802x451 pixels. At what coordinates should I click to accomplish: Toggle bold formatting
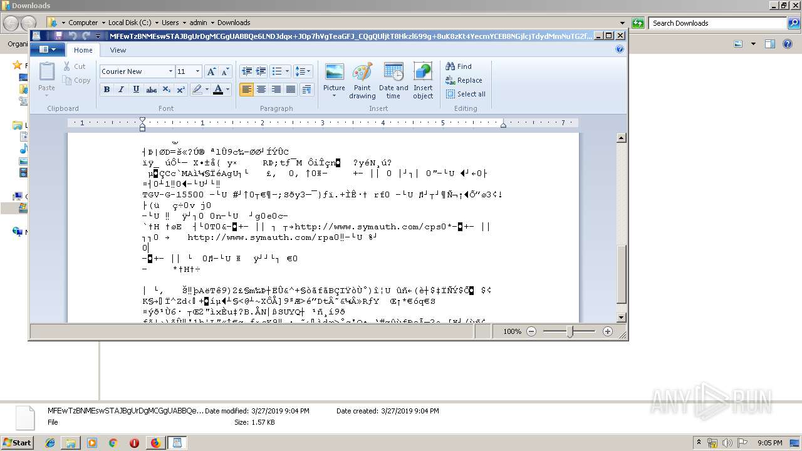tap(107, 90)
